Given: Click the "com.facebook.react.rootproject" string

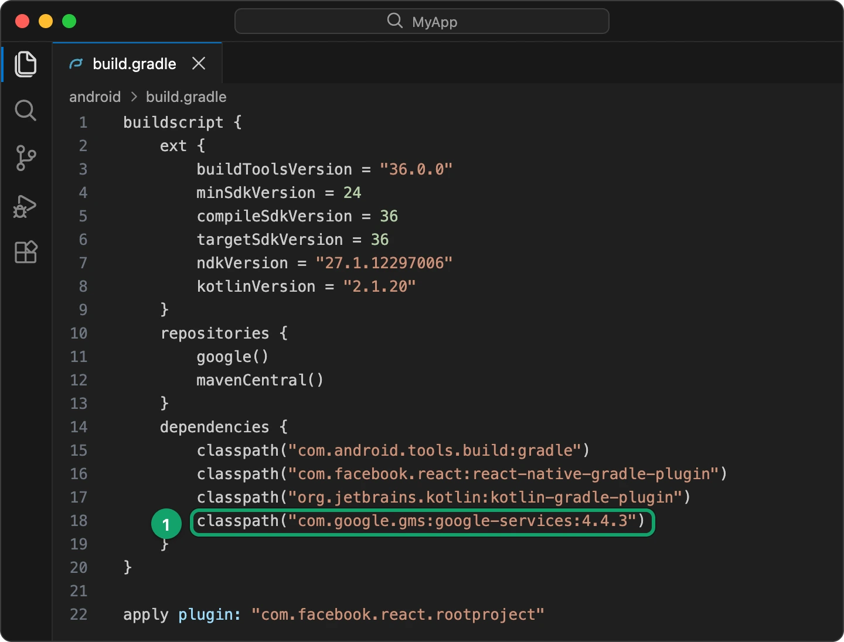Looking at the screenshot, I should [398, 614].
